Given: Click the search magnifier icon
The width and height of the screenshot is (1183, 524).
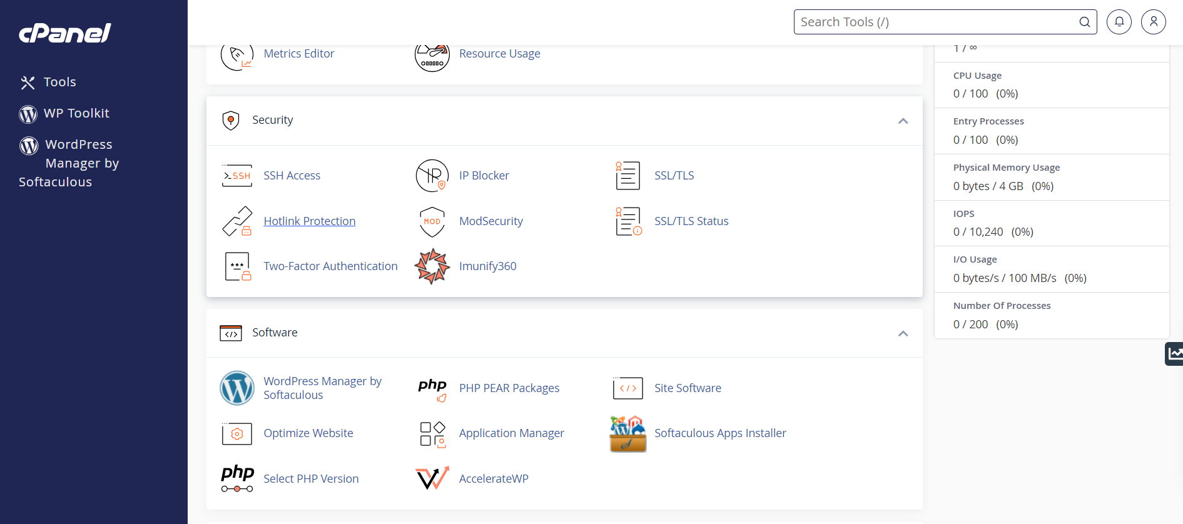Looking at the screenshot, I should (x=1085, y=22).
